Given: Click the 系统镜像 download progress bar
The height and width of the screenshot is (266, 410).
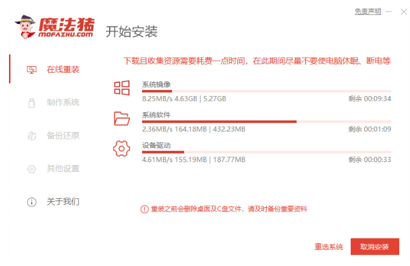Looking at the screenshot, I should 266,91.
